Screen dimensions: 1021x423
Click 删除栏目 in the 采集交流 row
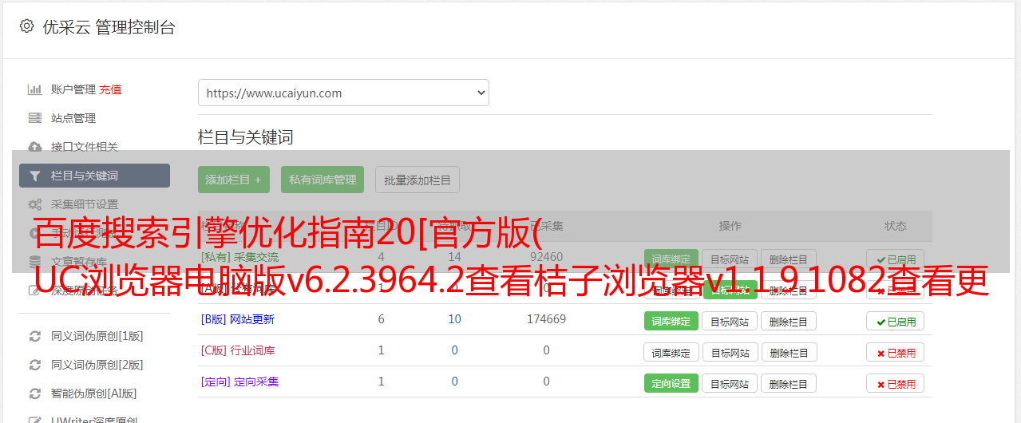click(789, 259)
